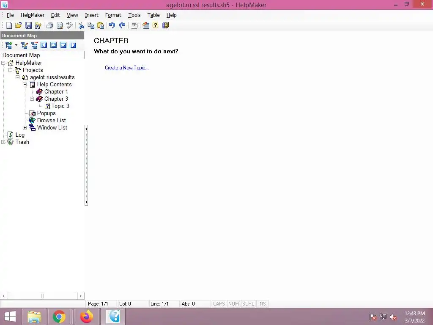Click the New document toolbar icon
This screenshot has width=433, height=325.
9,25
